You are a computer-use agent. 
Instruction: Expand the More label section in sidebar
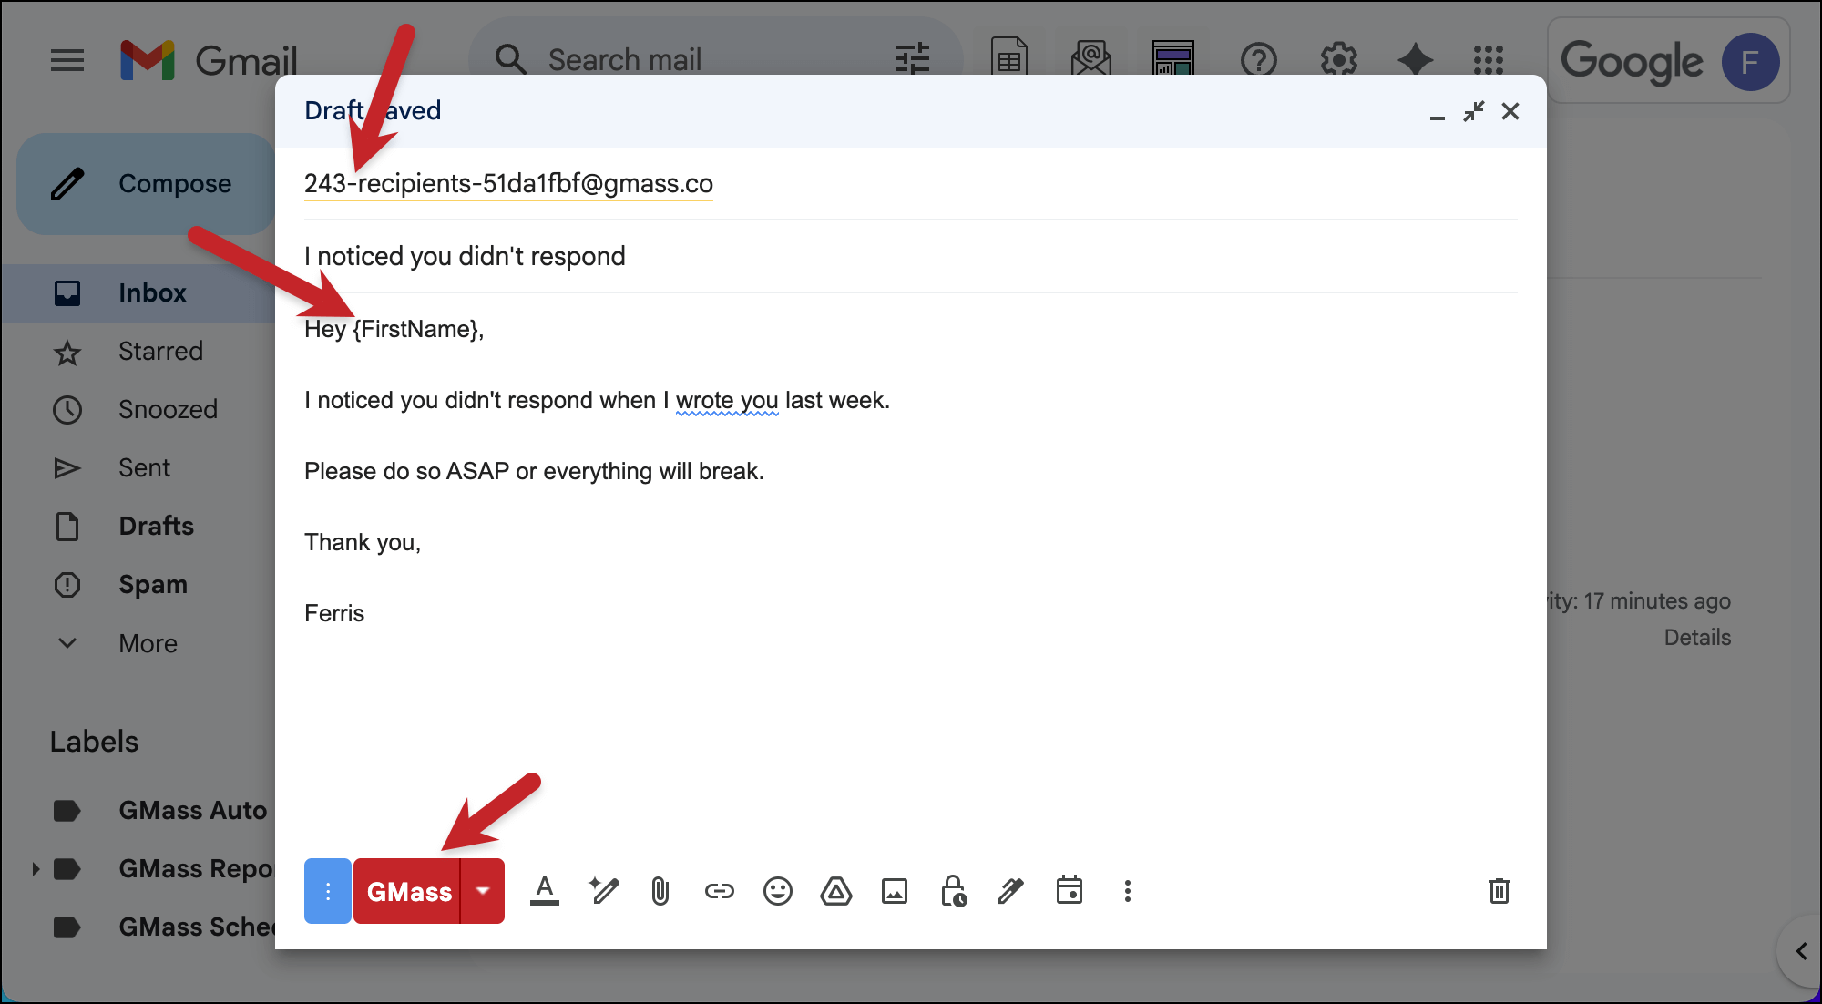pos(148,643)
